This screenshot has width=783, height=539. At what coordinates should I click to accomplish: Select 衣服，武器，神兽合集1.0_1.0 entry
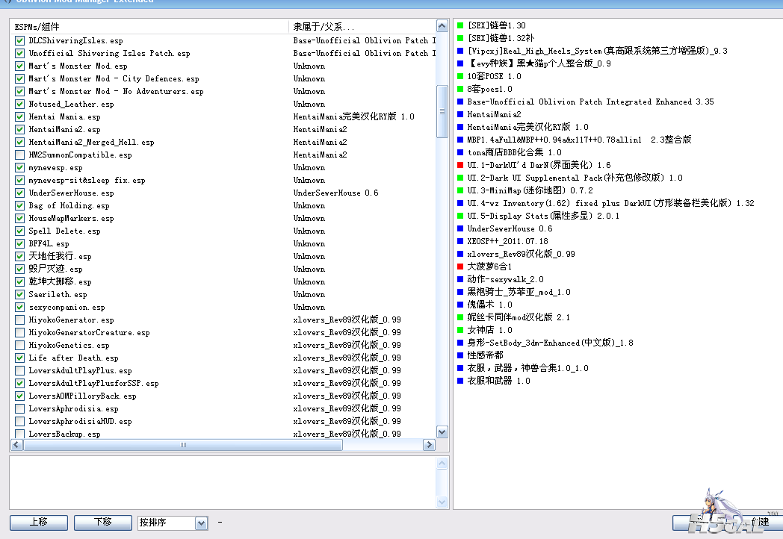(527, 368)
